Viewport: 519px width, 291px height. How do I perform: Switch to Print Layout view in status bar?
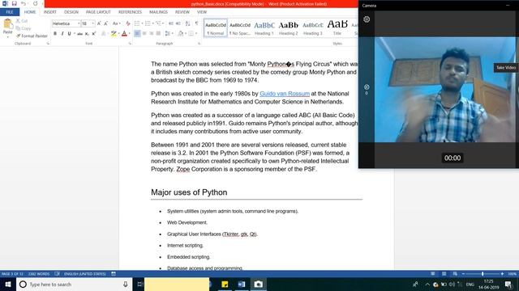point(444,274)
